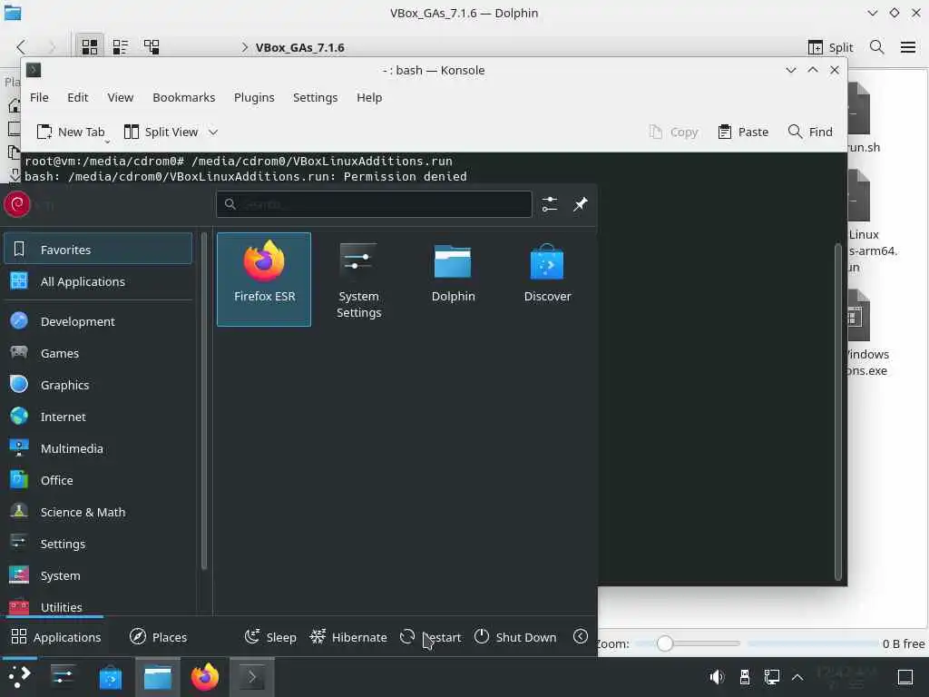Click Split View in Konsole toolbar
The image size is (929, 697).
(161, 132)
